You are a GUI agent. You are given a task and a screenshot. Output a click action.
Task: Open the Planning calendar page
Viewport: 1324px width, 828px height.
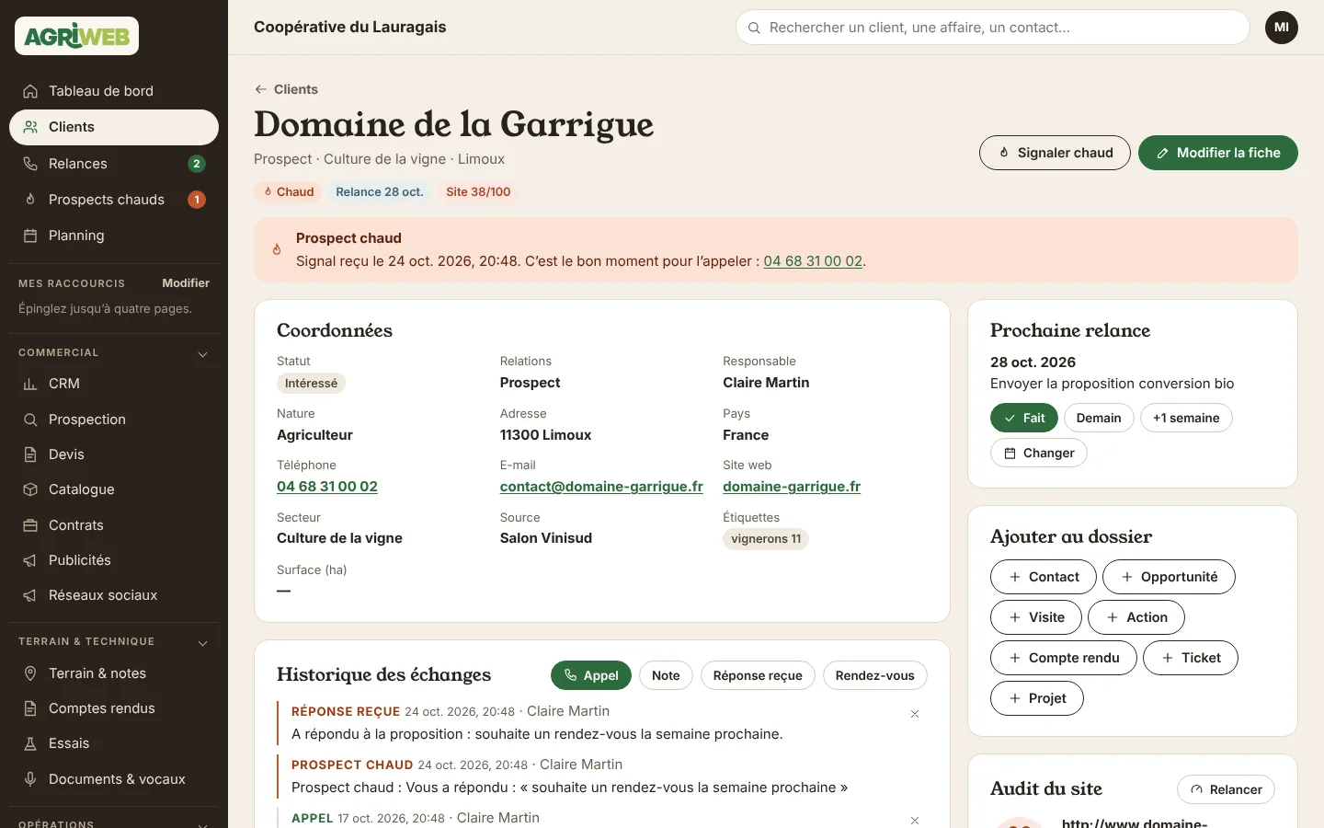[114, 236]
